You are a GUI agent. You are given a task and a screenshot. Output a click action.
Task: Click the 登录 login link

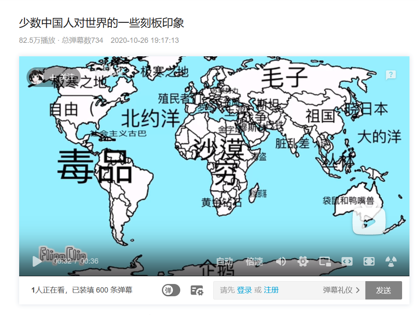[244, 290]
